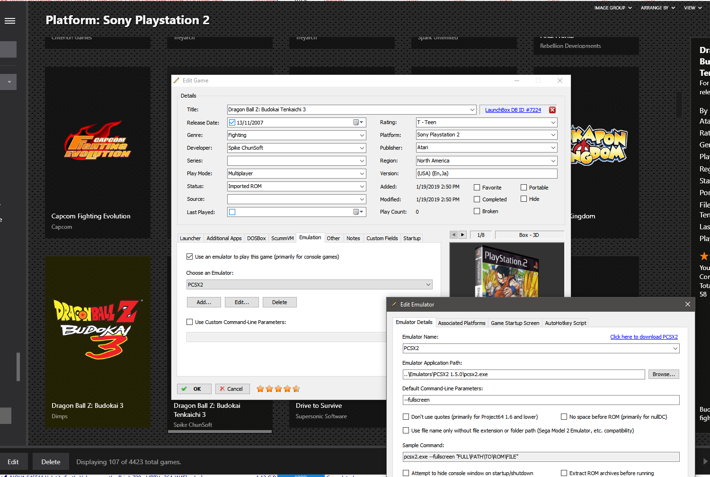Check Use file name only without extension
710x477 pixels.
click(x=406, y=431)
